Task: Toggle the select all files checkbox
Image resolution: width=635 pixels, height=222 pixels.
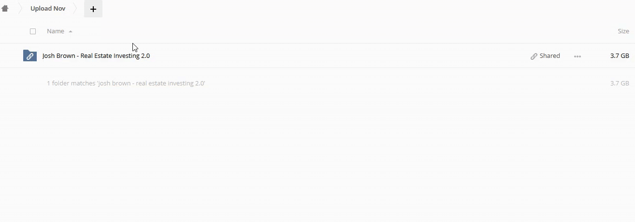Action: click(x=33, y=31)
